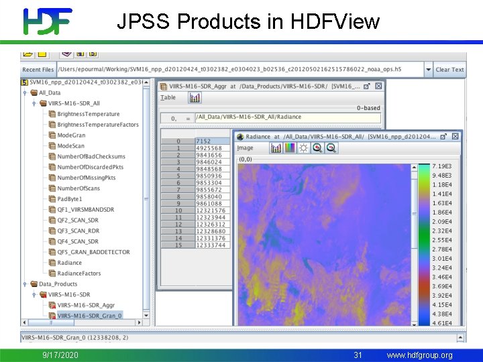The width and height of the screenshot is (483, 362).
Task: Click the zoom out magnifier icon
Action: (331, 148)
